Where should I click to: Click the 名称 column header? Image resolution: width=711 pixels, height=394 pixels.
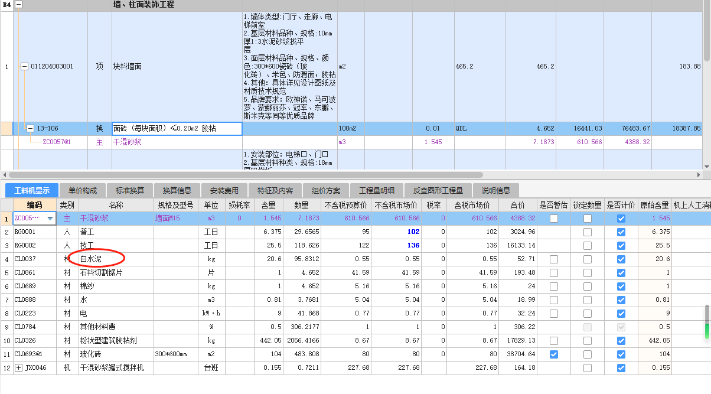[116, 205]
